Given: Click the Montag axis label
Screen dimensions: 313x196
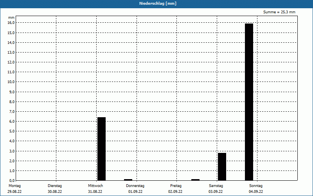Looking at the screenshot, I should point(14,186).
